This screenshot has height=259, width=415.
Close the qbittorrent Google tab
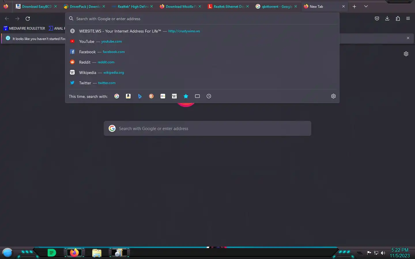[x=296, y=6]
